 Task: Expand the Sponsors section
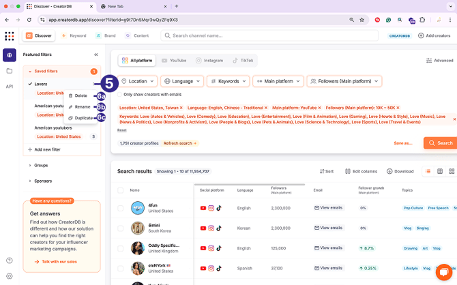pyautogui.click(x=30, y=181)
